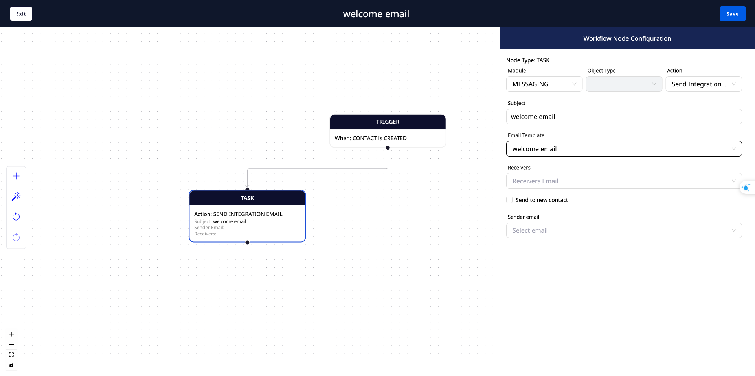The height and width of the screenshot is (376, 755).
Task: Select the TRIGGER node header
Action: coord(388,122)
